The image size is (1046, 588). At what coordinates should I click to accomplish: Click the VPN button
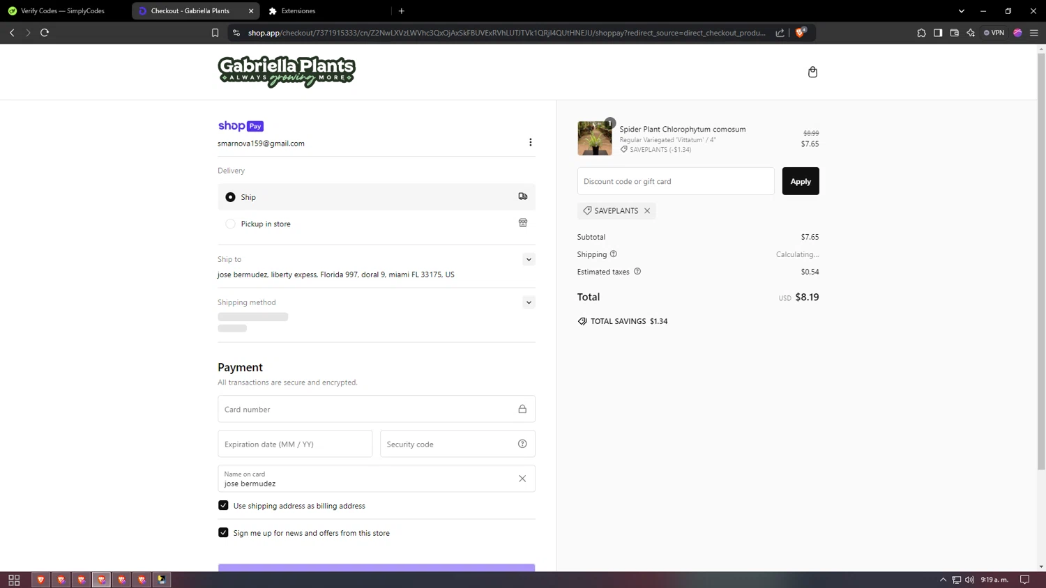[994, 33]
